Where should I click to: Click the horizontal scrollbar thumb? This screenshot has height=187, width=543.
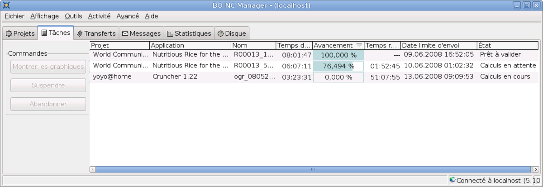coord(312,169)
